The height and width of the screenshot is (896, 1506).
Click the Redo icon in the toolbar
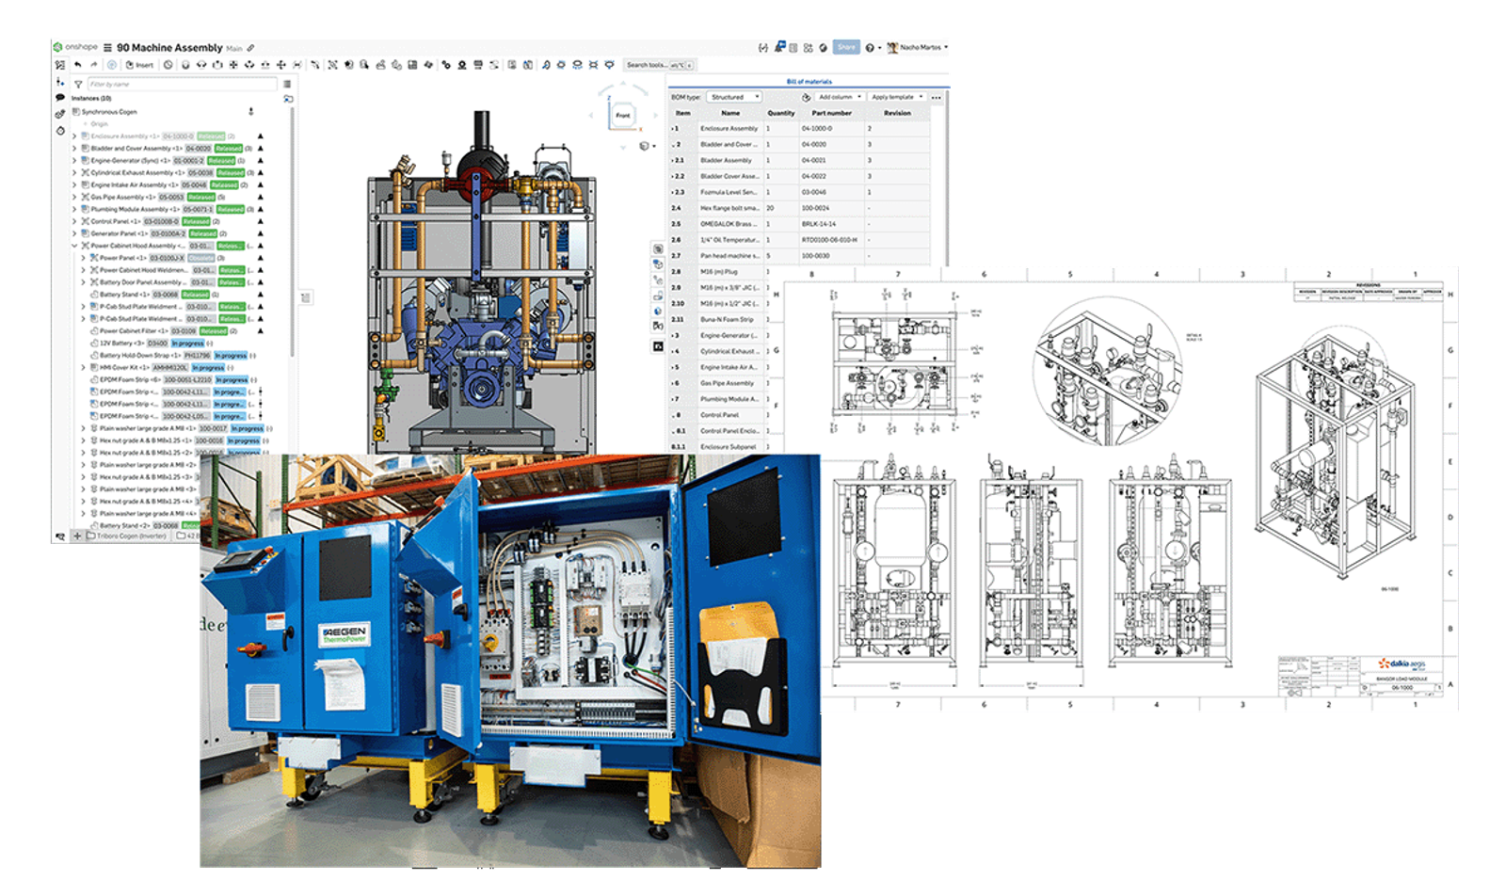tap(94, 65)
